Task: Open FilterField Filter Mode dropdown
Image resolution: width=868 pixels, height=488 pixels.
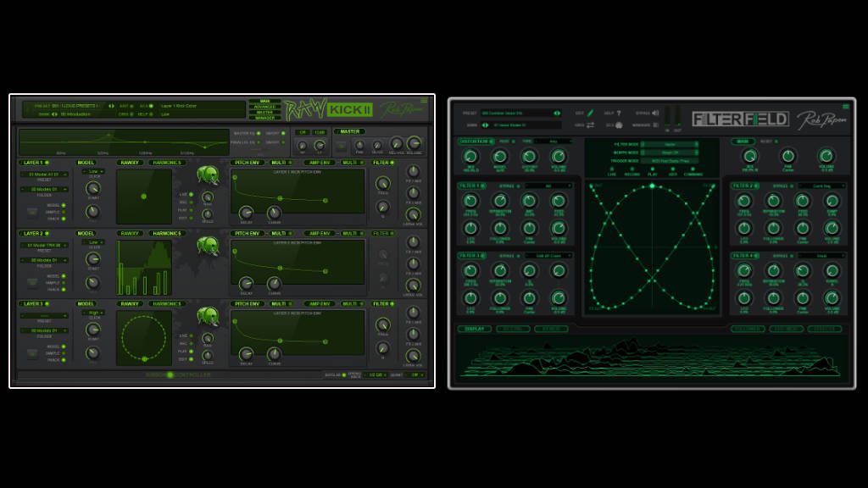Action: 670,144
